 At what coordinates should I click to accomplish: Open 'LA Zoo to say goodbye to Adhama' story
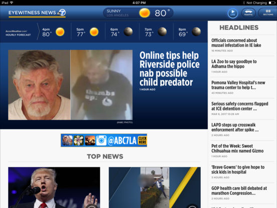[x=234, y=64]
